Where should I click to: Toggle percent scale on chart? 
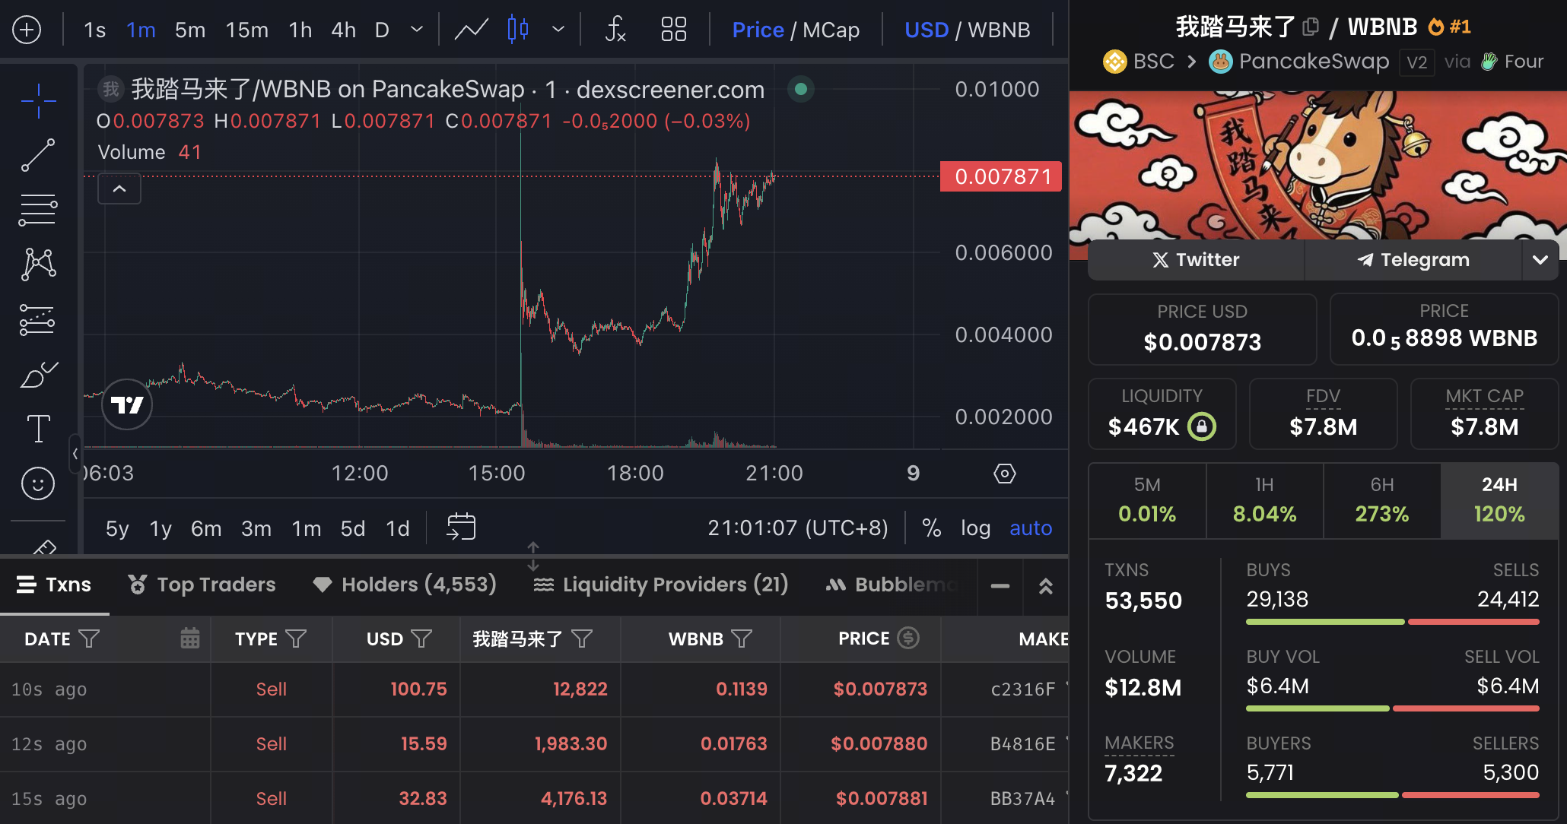931,528
